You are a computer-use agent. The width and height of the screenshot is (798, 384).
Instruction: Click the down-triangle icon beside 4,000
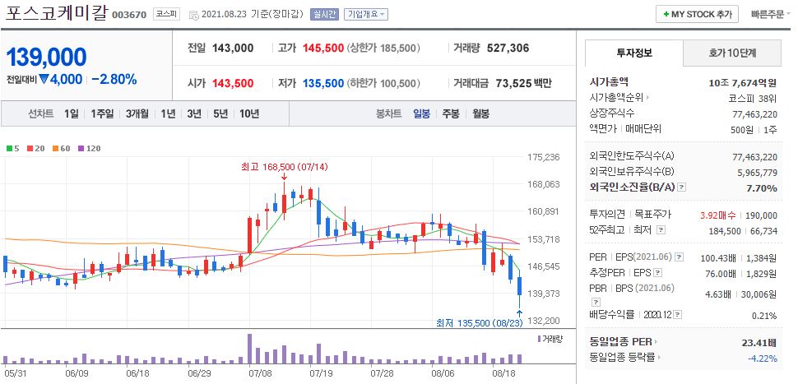pos(44,79)
